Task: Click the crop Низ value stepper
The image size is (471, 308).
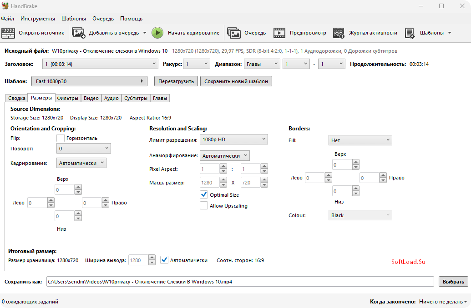Action: pos(68,216)
